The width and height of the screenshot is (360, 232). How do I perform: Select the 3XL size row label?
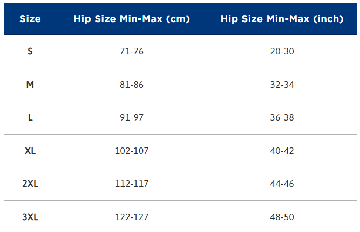tap(30, 217)
